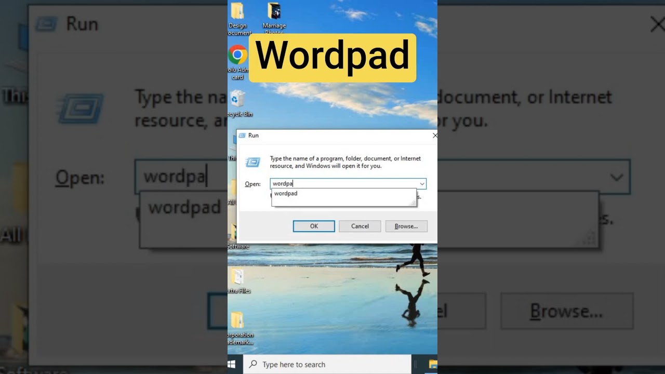The width and height of the screenshot is (665, 374).
Task: Open the Recycle Bin desktop icon
Action: (x=238, y=99)
